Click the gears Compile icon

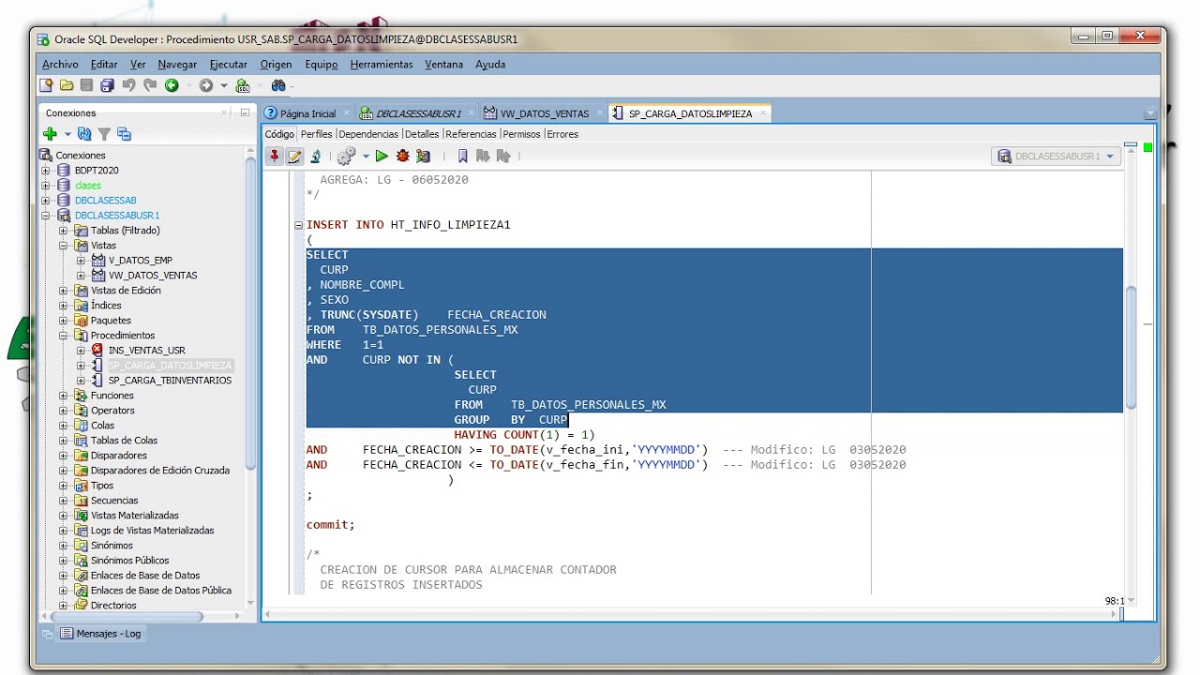point(346,157)
